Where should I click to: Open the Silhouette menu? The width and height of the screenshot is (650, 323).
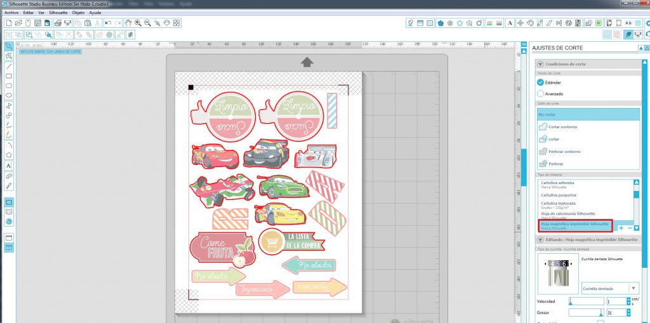tap(58, 13)
